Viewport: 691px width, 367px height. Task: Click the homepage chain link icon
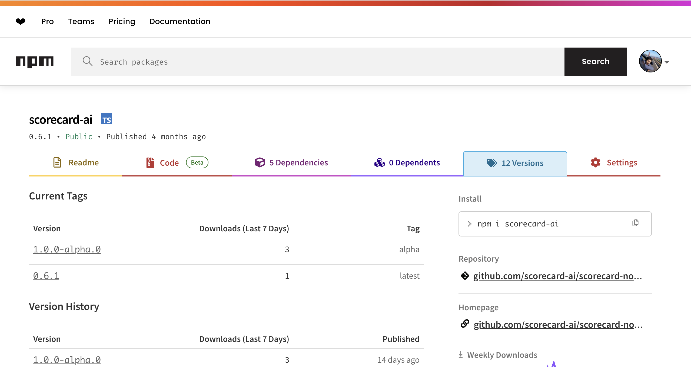tap(465, 324)
